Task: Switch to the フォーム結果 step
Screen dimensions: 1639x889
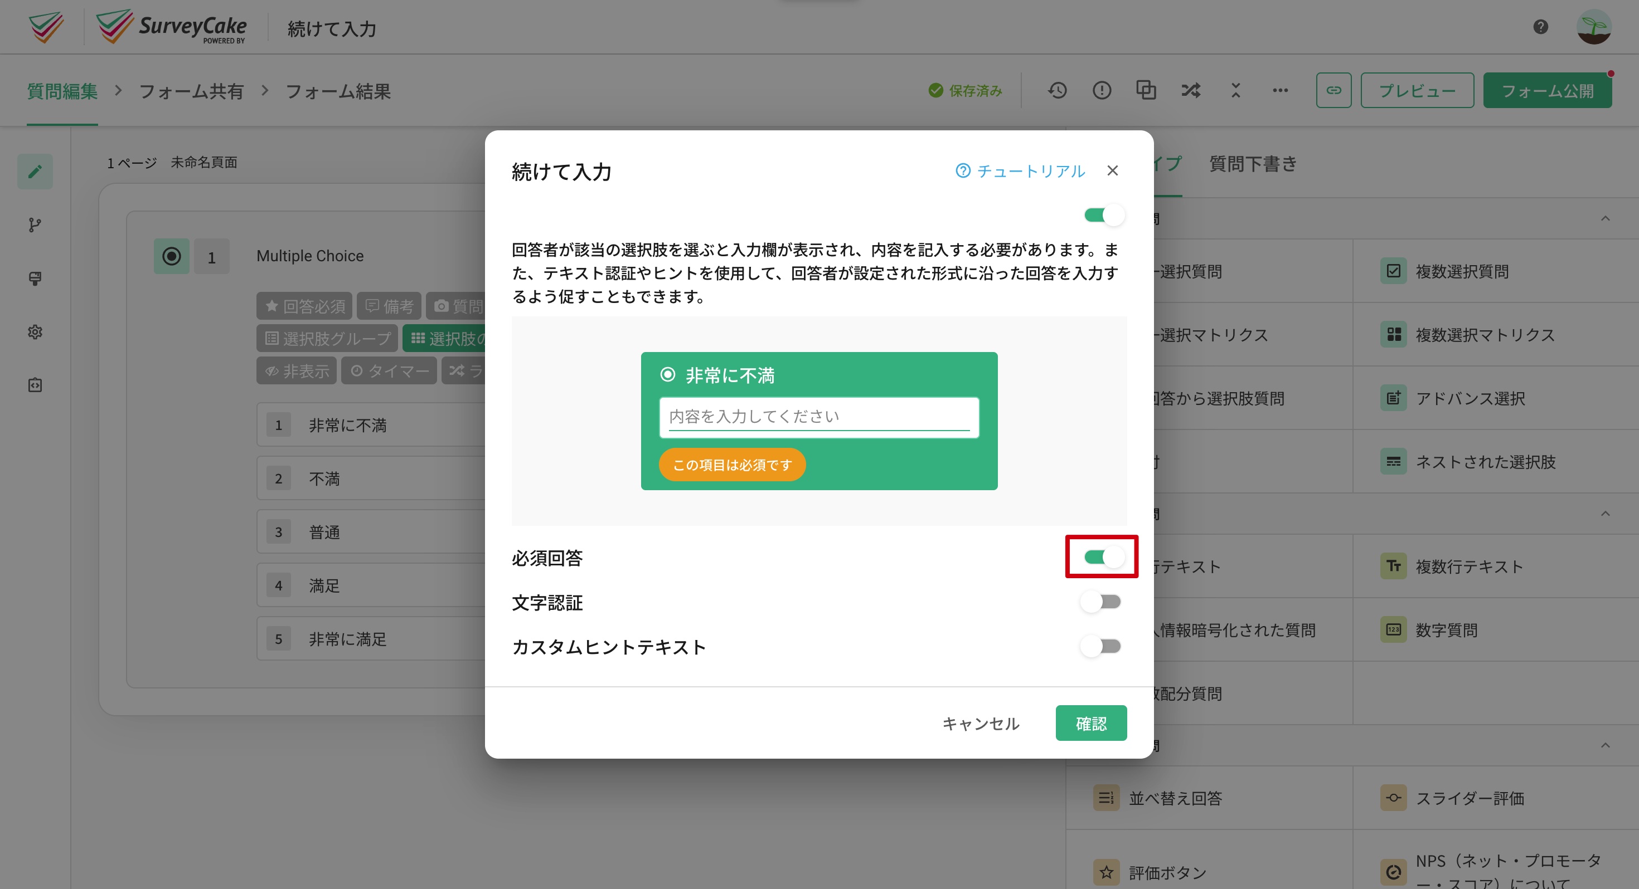Action: 338,91
